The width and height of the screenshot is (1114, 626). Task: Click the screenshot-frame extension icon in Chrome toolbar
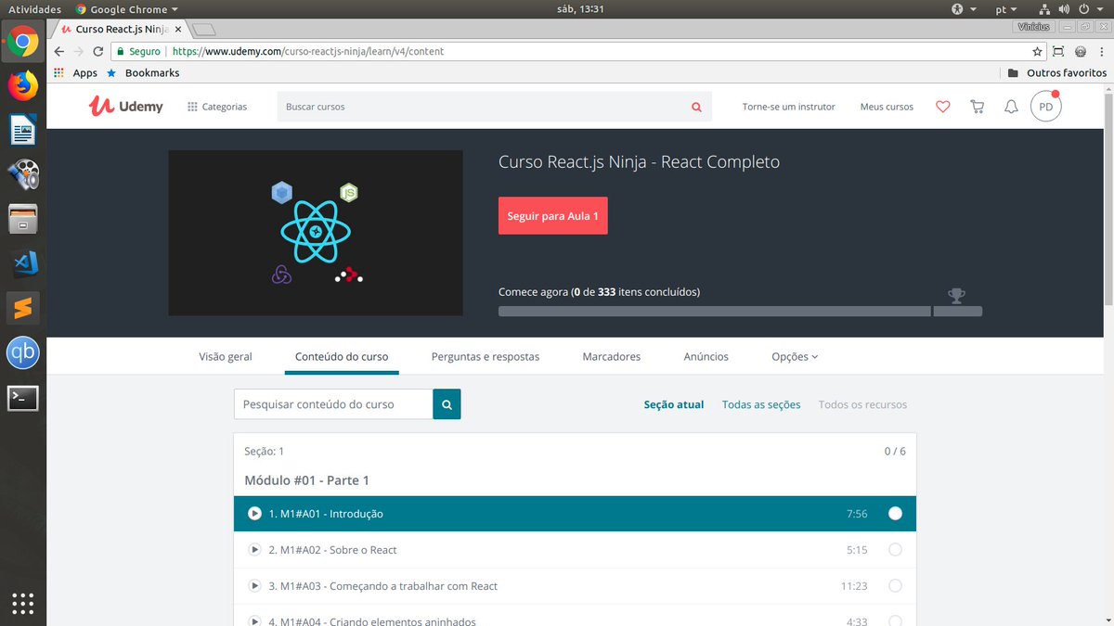(x=1059, y=51)
